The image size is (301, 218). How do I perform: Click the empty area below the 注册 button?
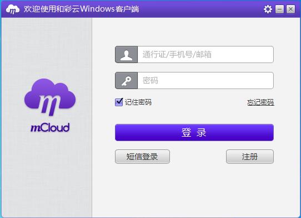point(250,189)
